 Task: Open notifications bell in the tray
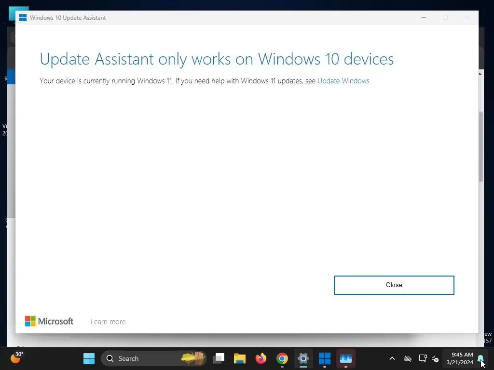[x=480, y=358]
